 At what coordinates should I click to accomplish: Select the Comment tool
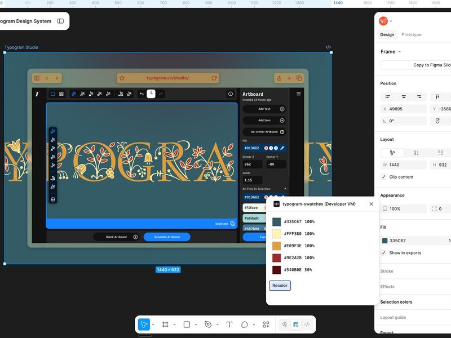[245, 324]
